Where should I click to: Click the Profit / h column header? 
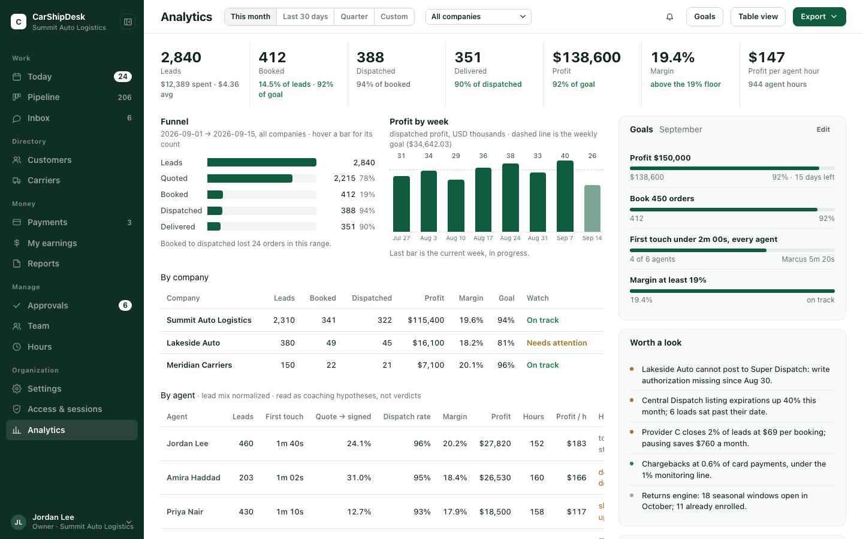click(x=571, y=417)
